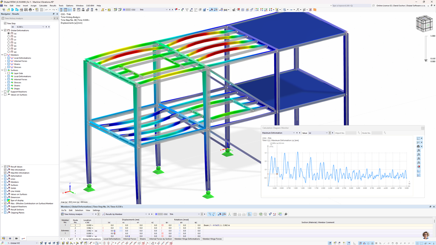Viewport: 436px width, 245px height.
Task: Select the uX radio button under Global Deformations
Action: pyautogui.click(x=9, y=37)
